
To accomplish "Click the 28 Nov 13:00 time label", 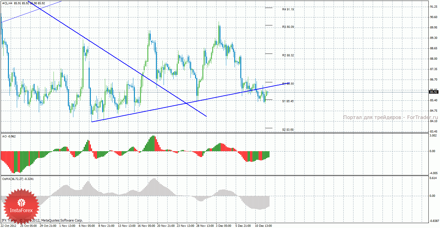I will [205, 226].
